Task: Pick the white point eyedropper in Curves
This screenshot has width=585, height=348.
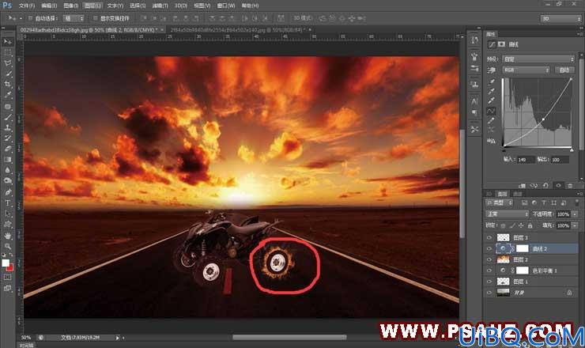Action: coord(492,100)
